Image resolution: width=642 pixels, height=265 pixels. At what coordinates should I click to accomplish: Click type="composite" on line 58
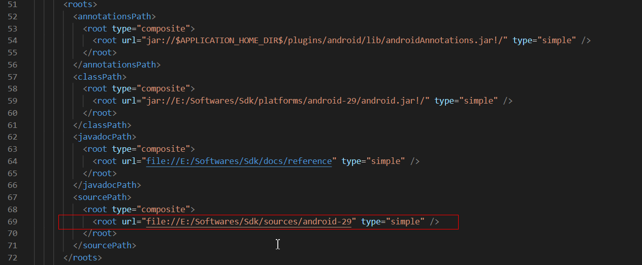pos(151,89)
